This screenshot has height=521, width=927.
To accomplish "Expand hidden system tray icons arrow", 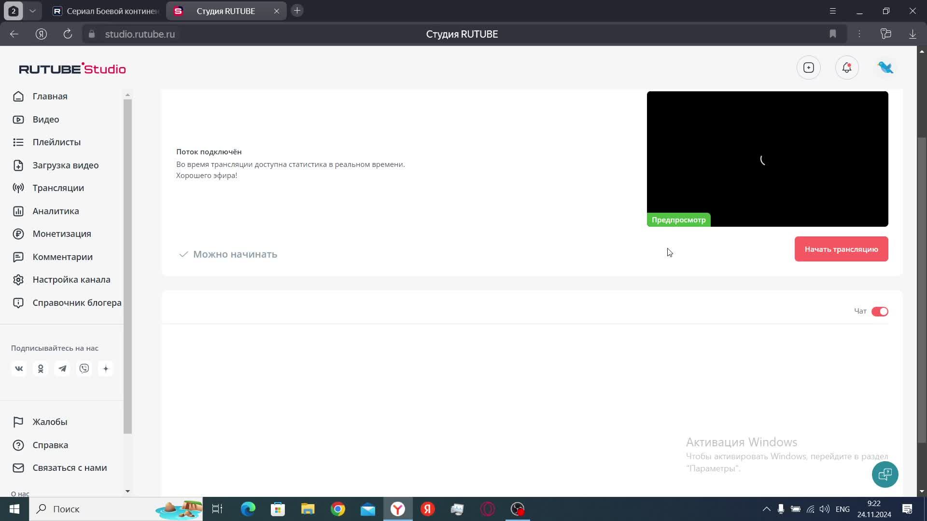I will tap(766, 509).
